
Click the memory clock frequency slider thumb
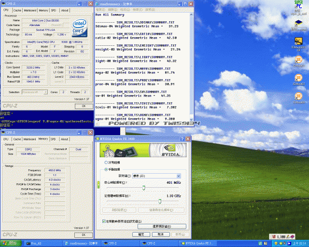(160, 201)
